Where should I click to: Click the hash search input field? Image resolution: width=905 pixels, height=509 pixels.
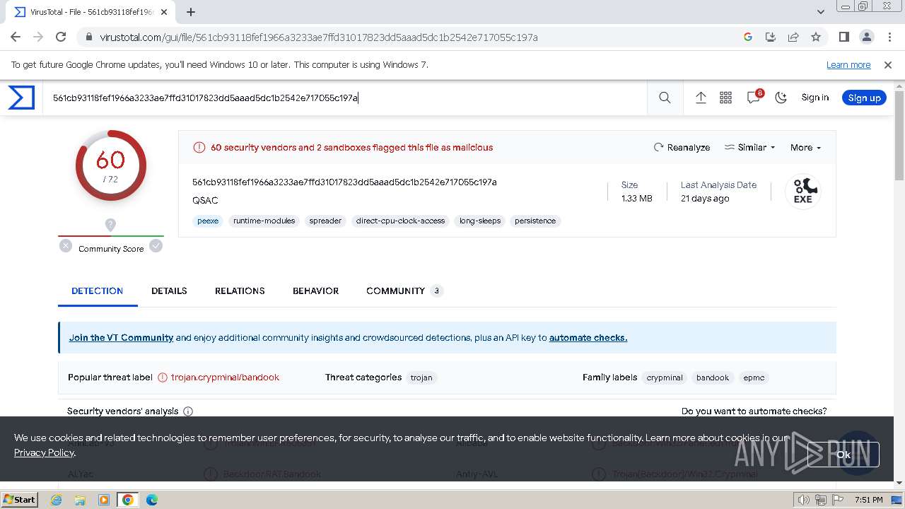pyautogui.click(x=346, y=98)
